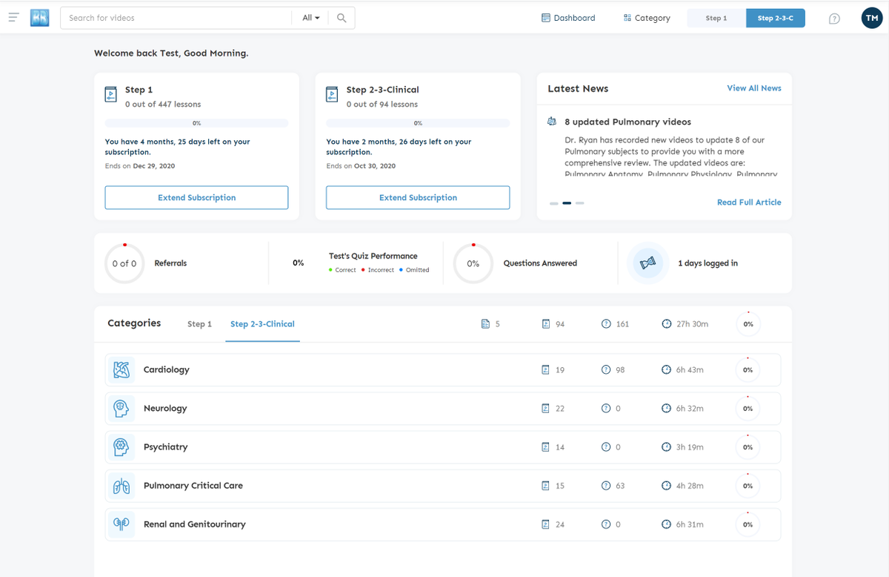Select the Step 2-3-Clinical categories tab
The image size is (889, 577).
[x=262, y=324]
